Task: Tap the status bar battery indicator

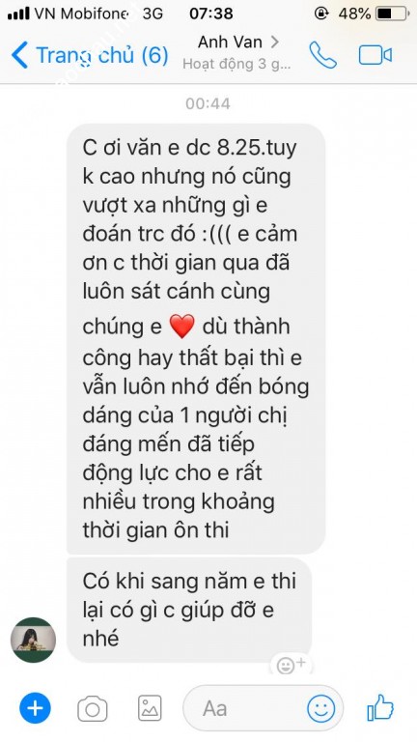Action: point(393,14)
